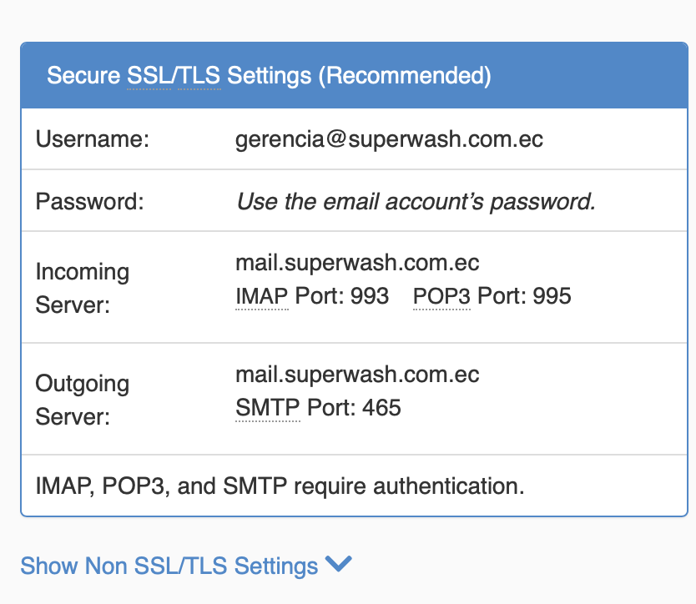Click the Outgoing Server label

coord(82,400)
